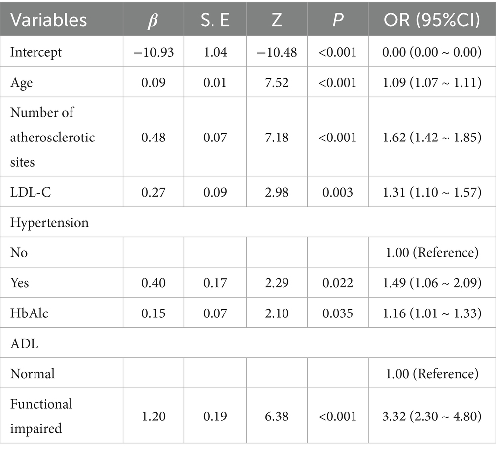Viewport: 496px width, 452px height.
Task: Select the Hypertension group row
Action: pyautogui.click(x=50, y=222)
